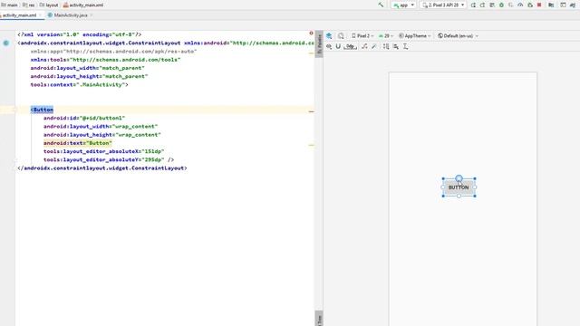The width and height of the screenshot is (580, 326).
Task: Select the BUTTON widget in the preview
Action: 459,187
